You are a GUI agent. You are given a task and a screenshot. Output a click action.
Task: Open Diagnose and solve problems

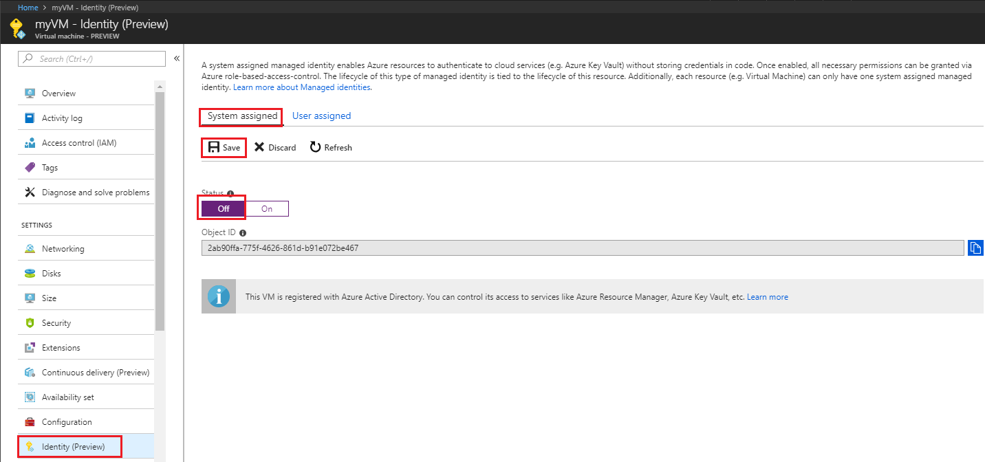pos(95,192)
